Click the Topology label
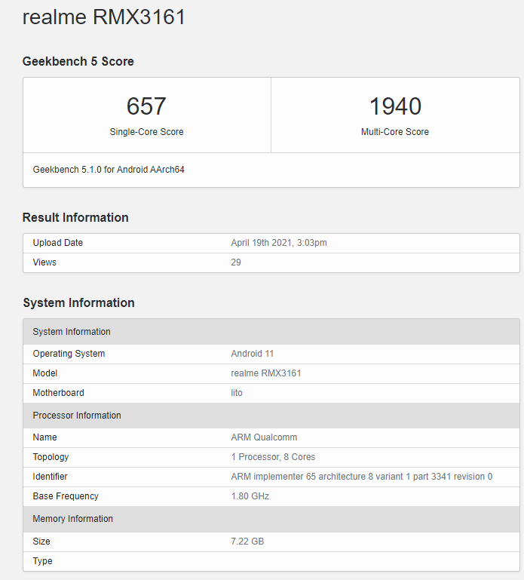 (51, 457)
